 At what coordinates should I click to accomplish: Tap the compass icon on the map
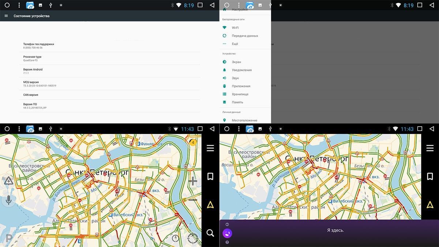tap(176, 238)
